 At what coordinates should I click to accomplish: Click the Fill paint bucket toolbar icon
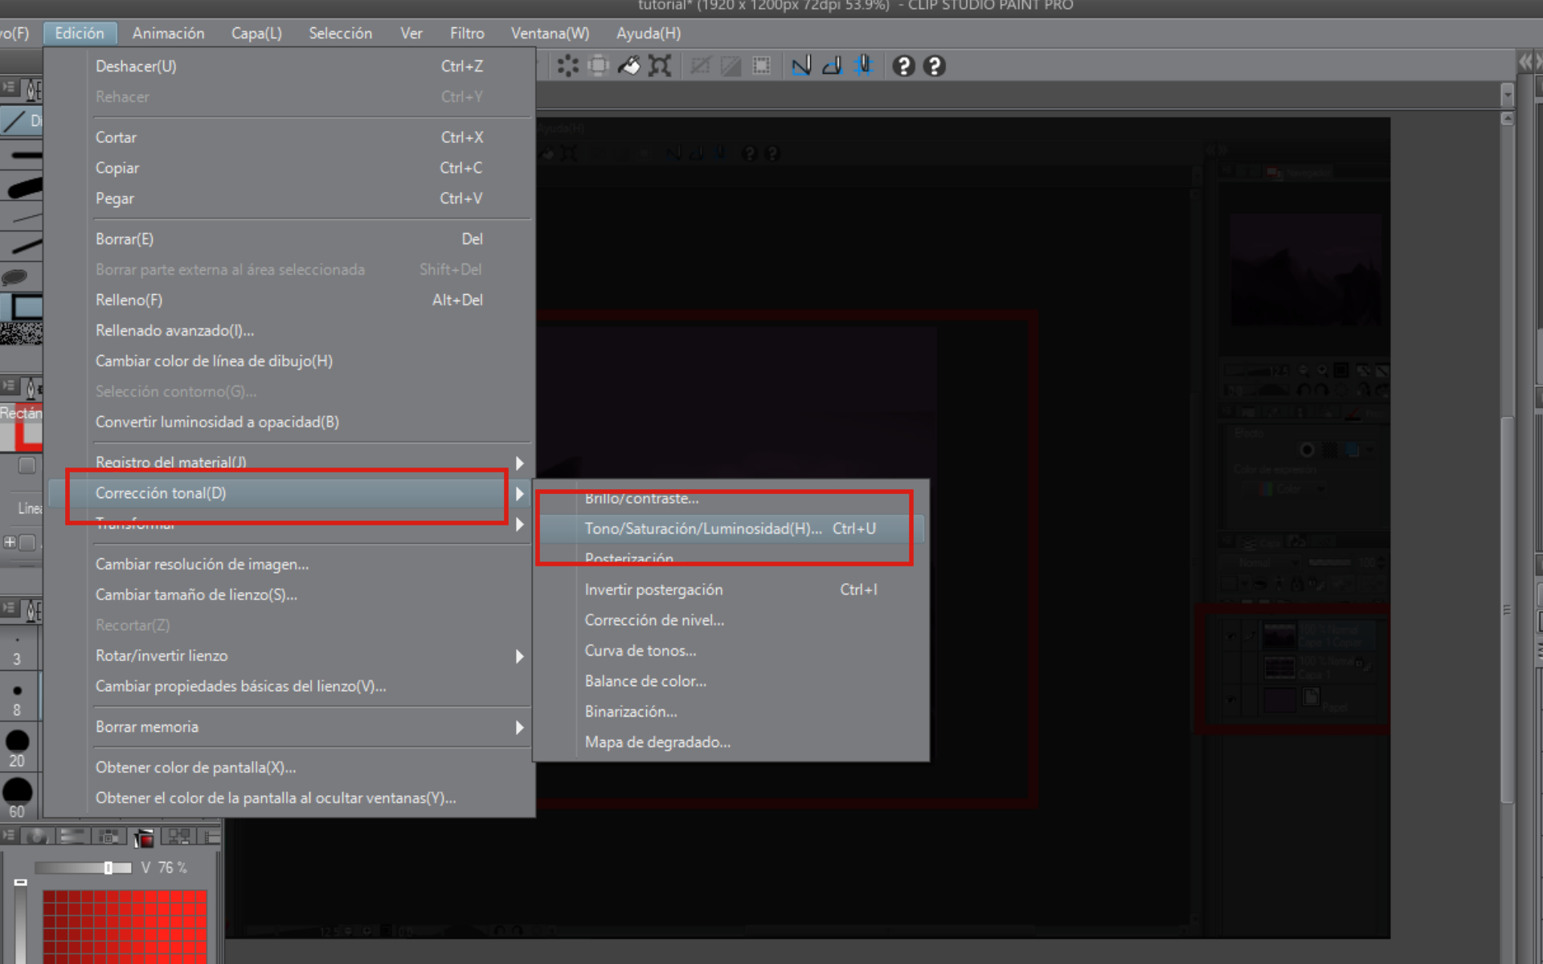pos(628,66)
